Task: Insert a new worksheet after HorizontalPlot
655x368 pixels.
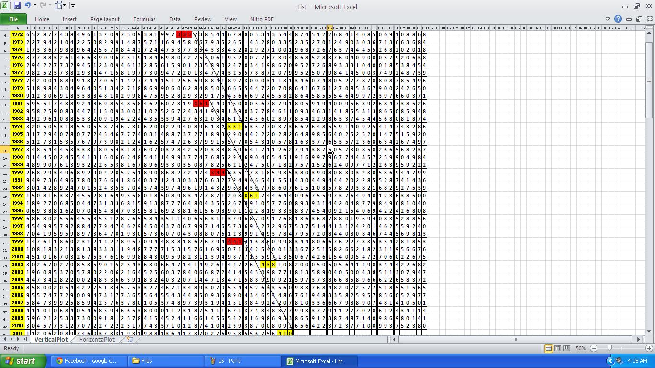Action: [129, 339]
